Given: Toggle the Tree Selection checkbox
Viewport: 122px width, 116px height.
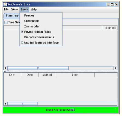Looking at the screenshot, I should point(6,22).
